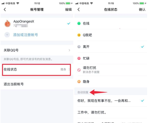
Task: Tap 退出当前帐号 to log out
Action: coord(14,84)
